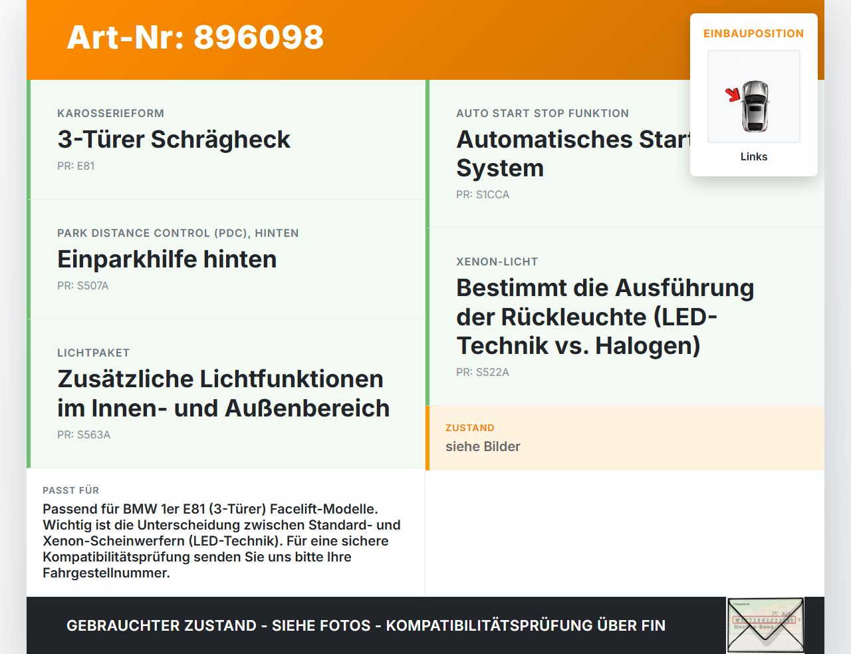
Task: Click the Art-Nr: 896098 heading
Action: pos(195,37)
